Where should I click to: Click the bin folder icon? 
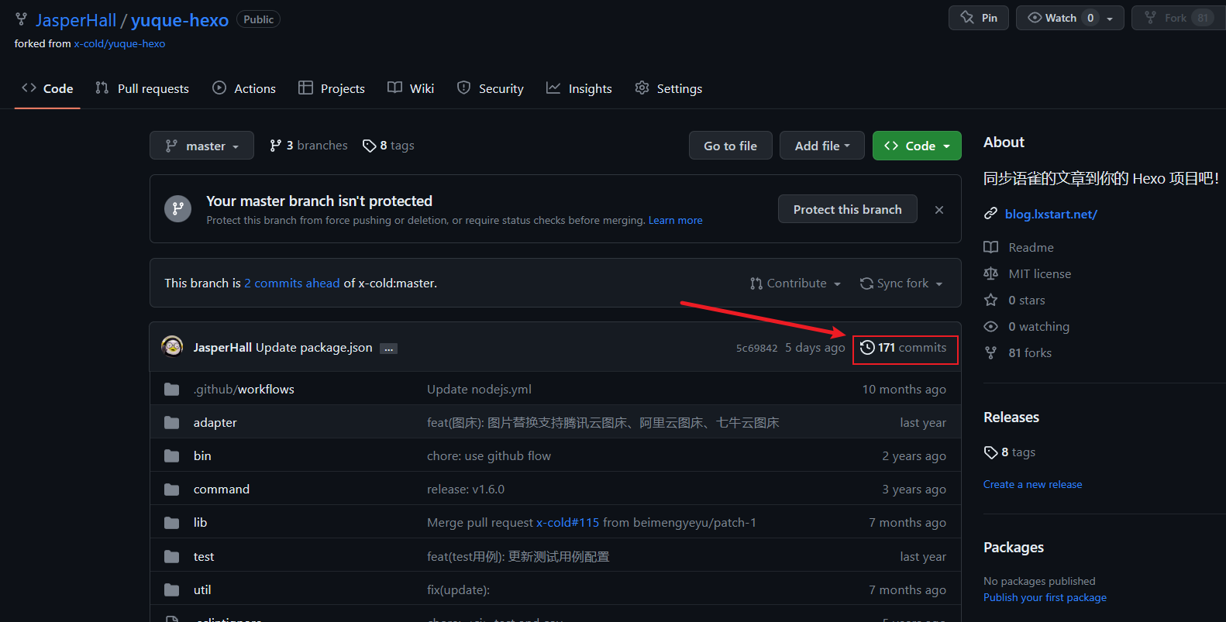172,455
